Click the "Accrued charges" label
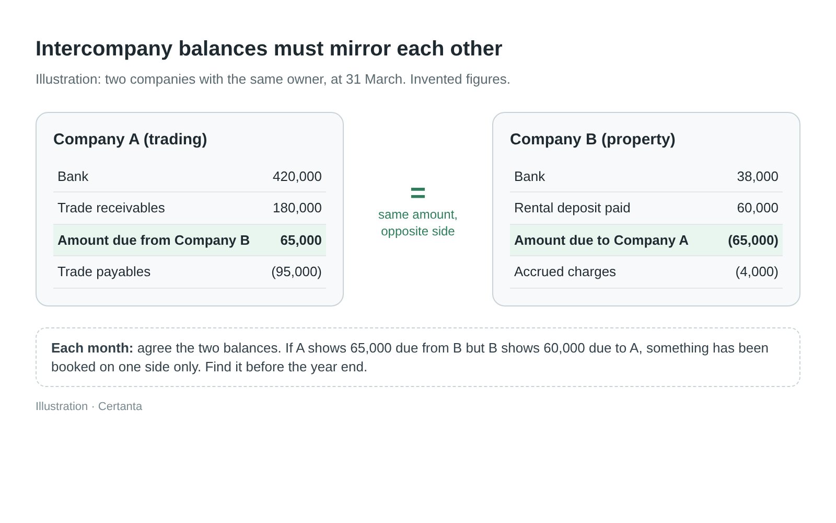This screenshot has width=836, height=523. pyautogui.click(x=565, y=271)
